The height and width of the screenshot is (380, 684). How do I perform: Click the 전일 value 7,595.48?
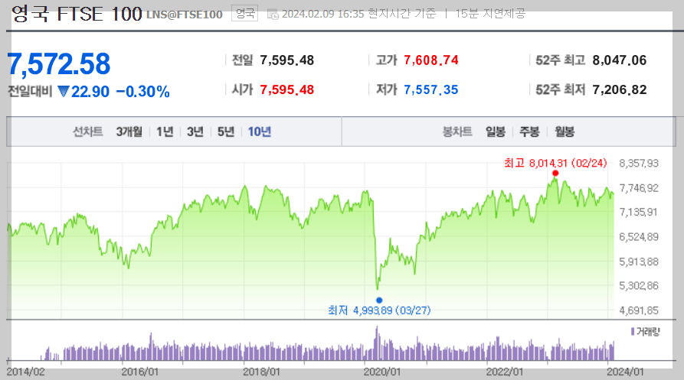pos(287,60)
